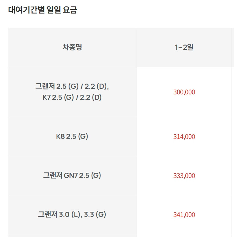Click the K7 2.5 (G) / 2.2 (D) text line

pyautogui.click(x=72, y=97)
